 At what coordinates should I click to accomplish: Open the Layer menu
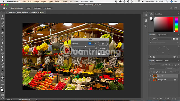point(43,1)
